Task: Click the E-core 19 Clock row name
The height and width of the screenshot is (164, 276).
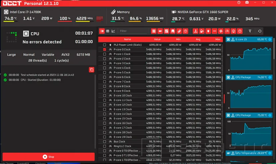Action: pyautogui.click(x=123, y=137)
